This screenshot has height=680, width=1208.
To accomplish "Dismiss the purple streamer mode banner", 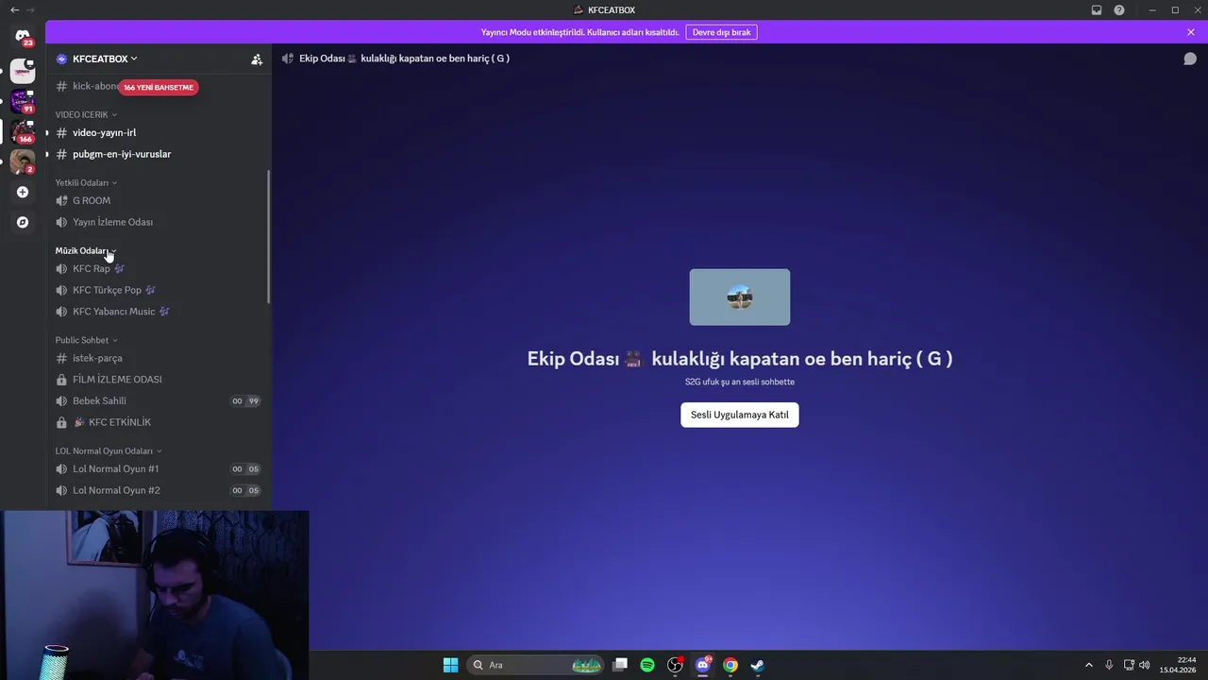I will tap(1191, 32).
